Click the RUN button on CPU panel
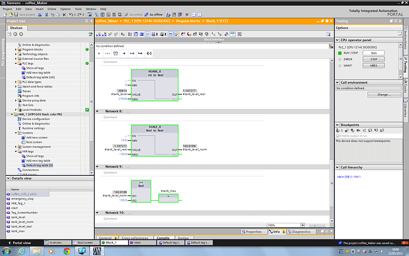 pyautogui.click(x=373, y=53)
